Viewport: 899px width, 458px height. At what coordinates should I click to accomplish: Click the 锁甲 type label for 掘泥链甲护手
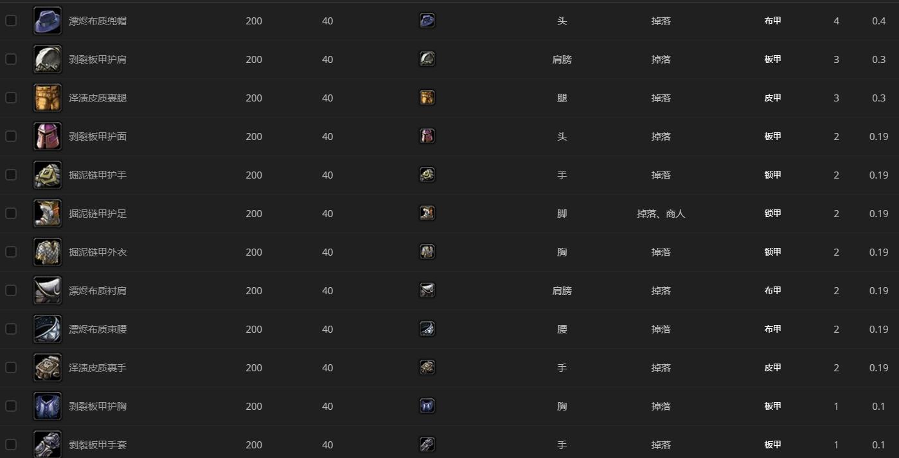tap(772, 175)
